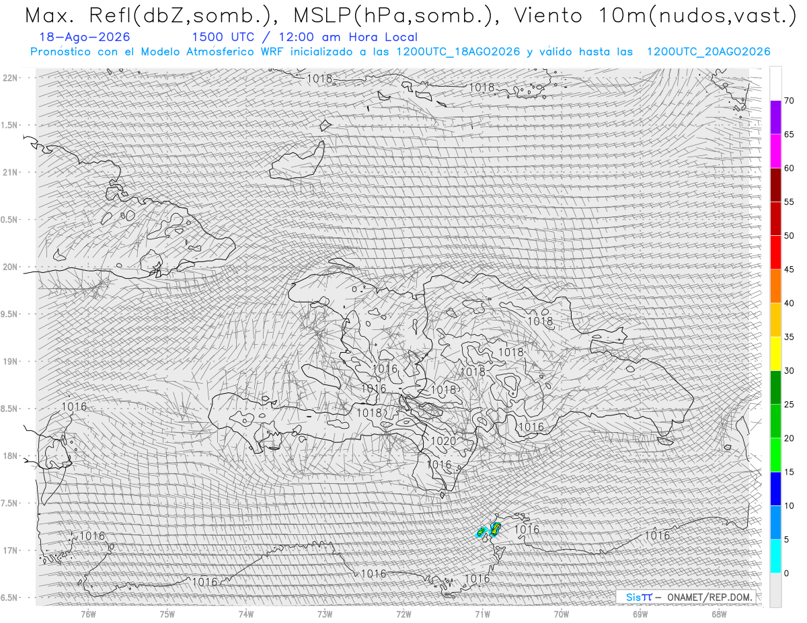Screen dimensions: 807x623
Task: Click the "21N" latitude label
Action: 11,172
